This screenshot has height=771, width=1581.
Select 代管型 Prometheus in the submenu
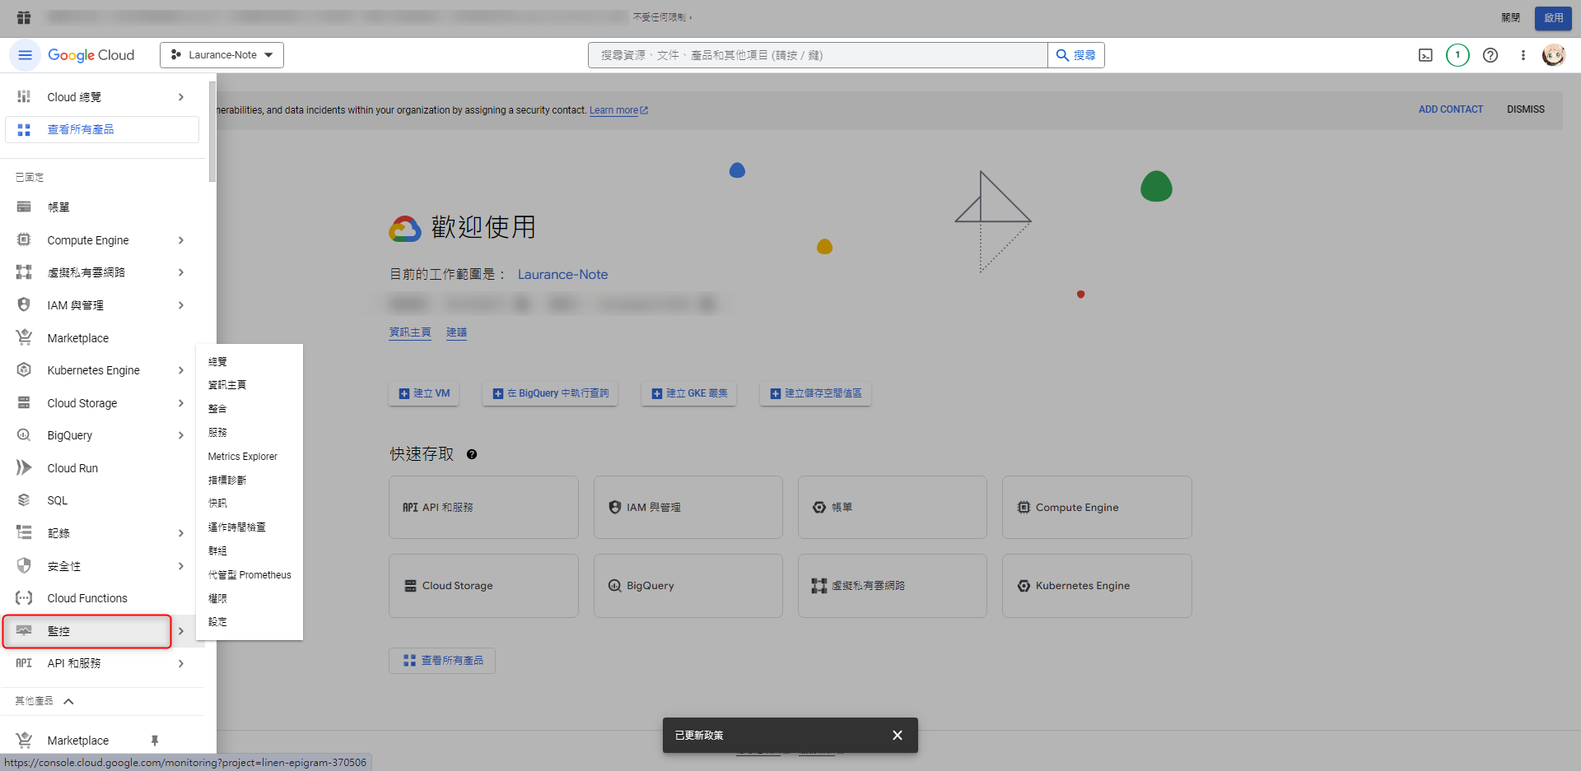[250, 575]
